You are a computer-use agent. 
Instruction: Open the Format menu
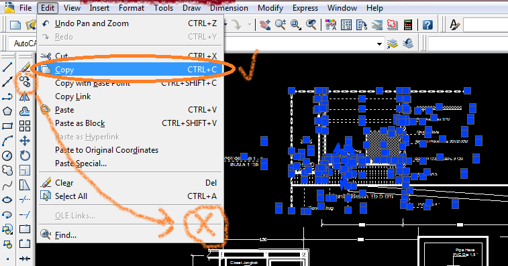[x=132, y=8]
